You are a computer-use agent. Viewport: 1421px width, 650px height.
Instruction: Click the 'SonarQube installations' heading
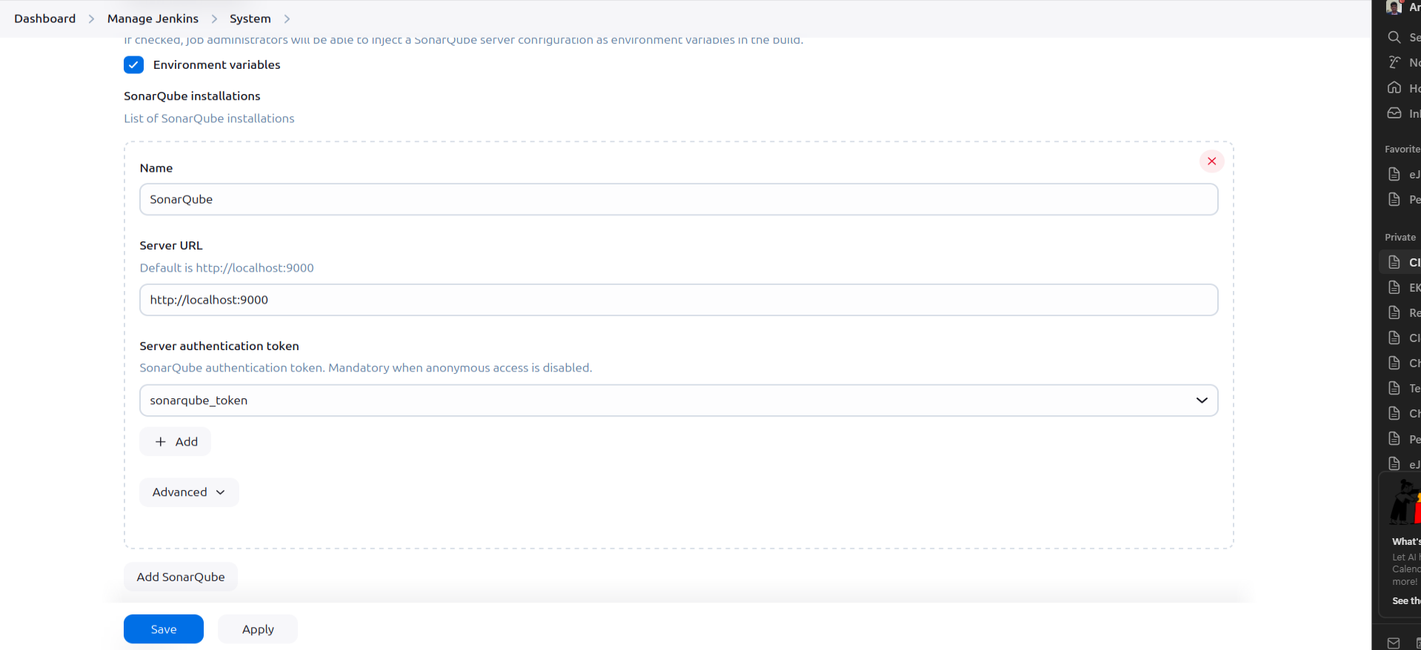(192, 96)
